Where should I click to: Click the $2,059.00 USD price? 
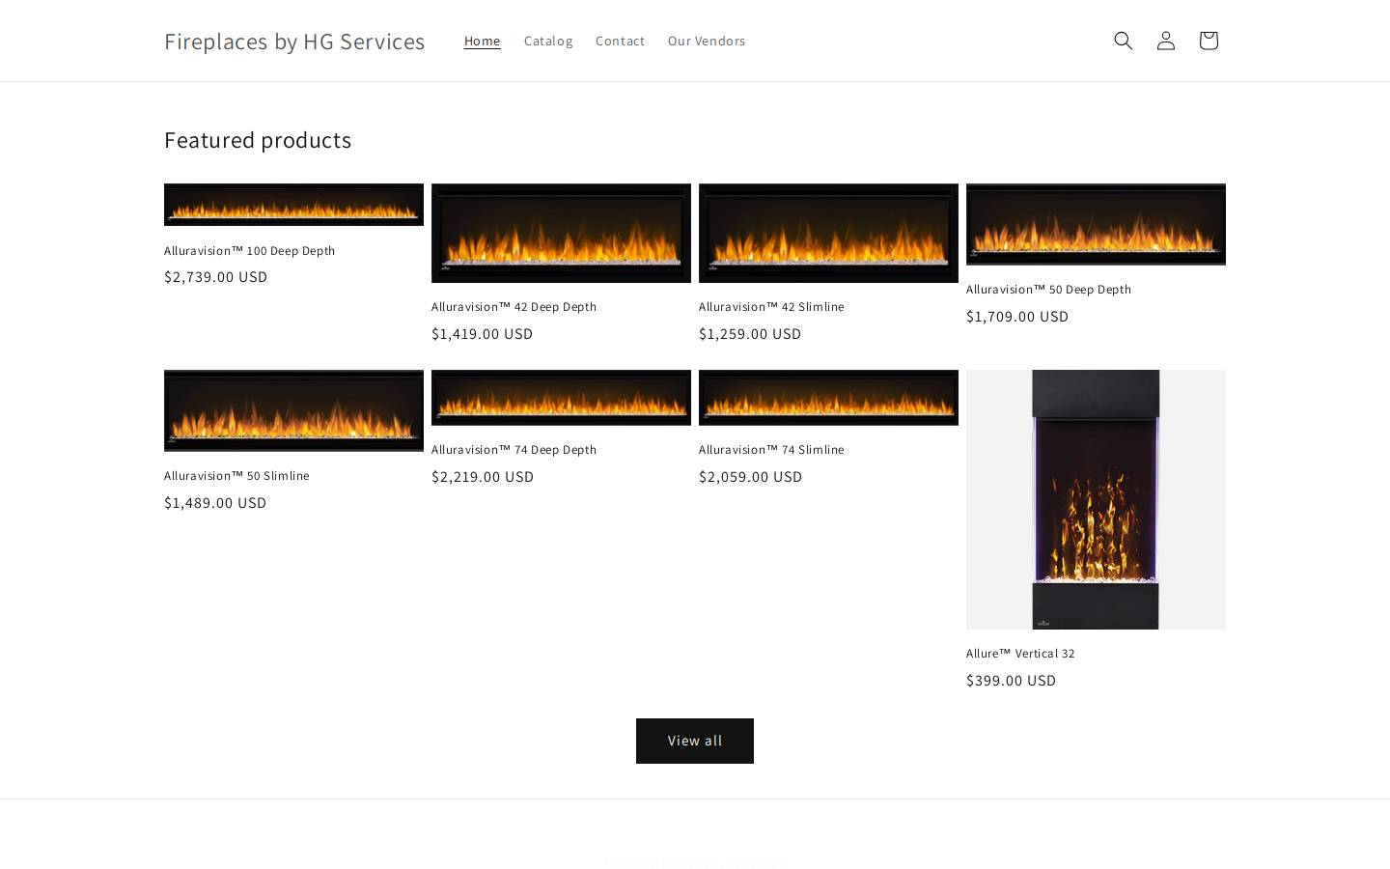tap(751, 477)
